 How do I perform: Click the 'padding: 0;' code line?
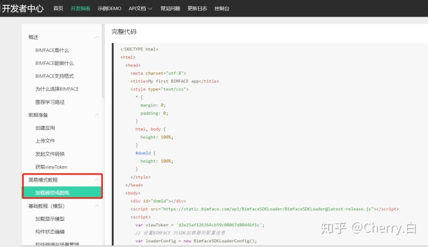click(x=154, y=113)
